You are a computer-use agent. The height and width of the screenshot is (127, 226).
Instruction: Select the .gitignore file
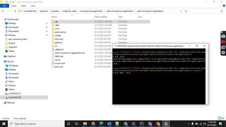tap(59, 49)
